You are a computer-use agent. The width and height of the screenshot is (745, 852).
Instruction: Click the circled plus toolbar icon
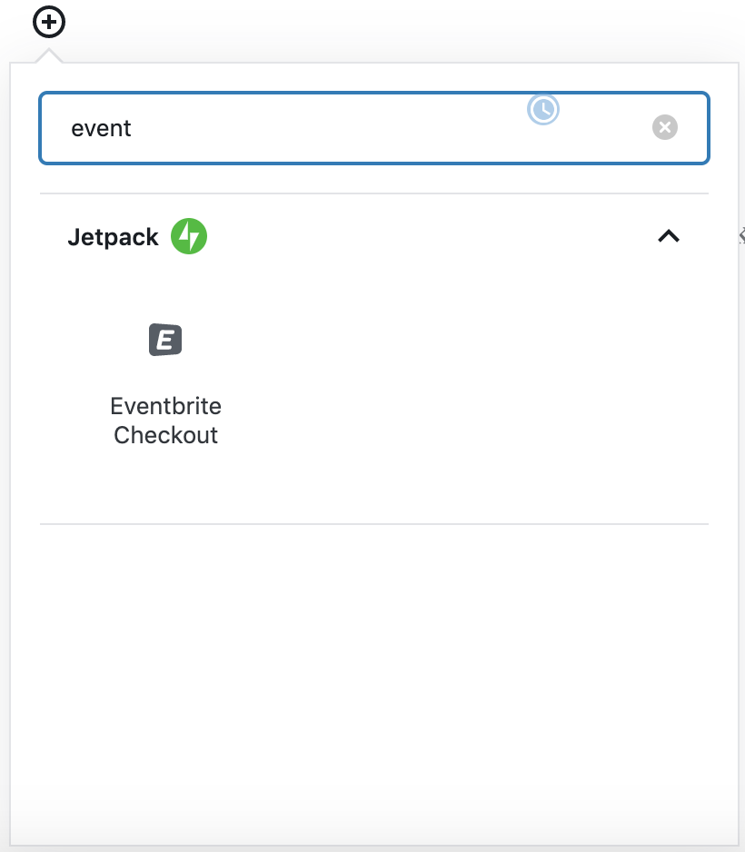pos(48,22)
